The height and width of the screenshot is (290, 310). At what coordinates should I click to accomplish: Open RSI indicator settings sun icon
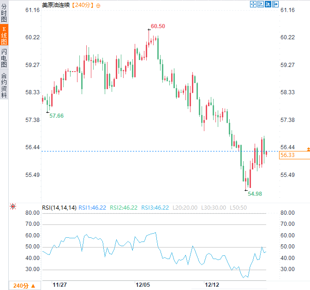[x=13, y=207]
